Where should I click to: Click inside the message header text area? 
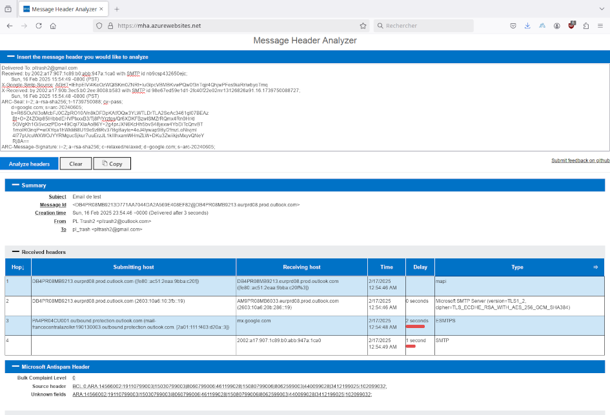point(303,106)
